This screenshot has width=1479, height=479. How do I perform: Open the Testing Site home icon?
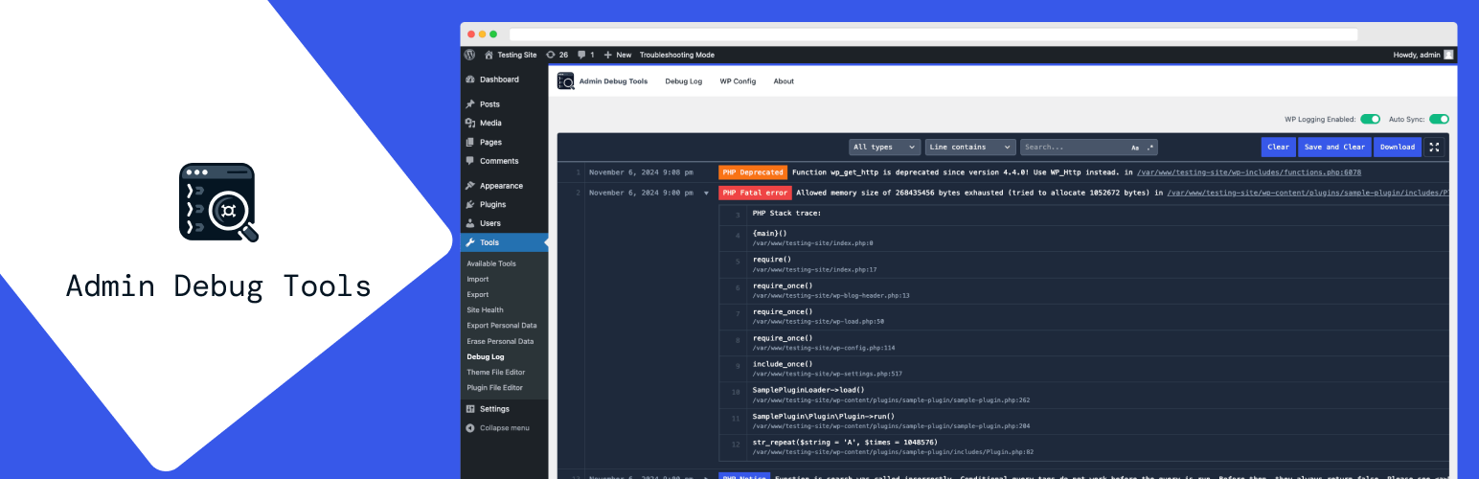coord(489,55)
